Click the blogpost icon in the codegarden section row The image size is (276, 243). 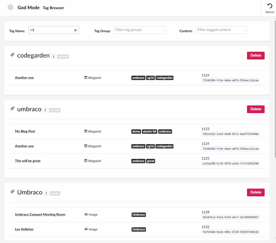85,78
